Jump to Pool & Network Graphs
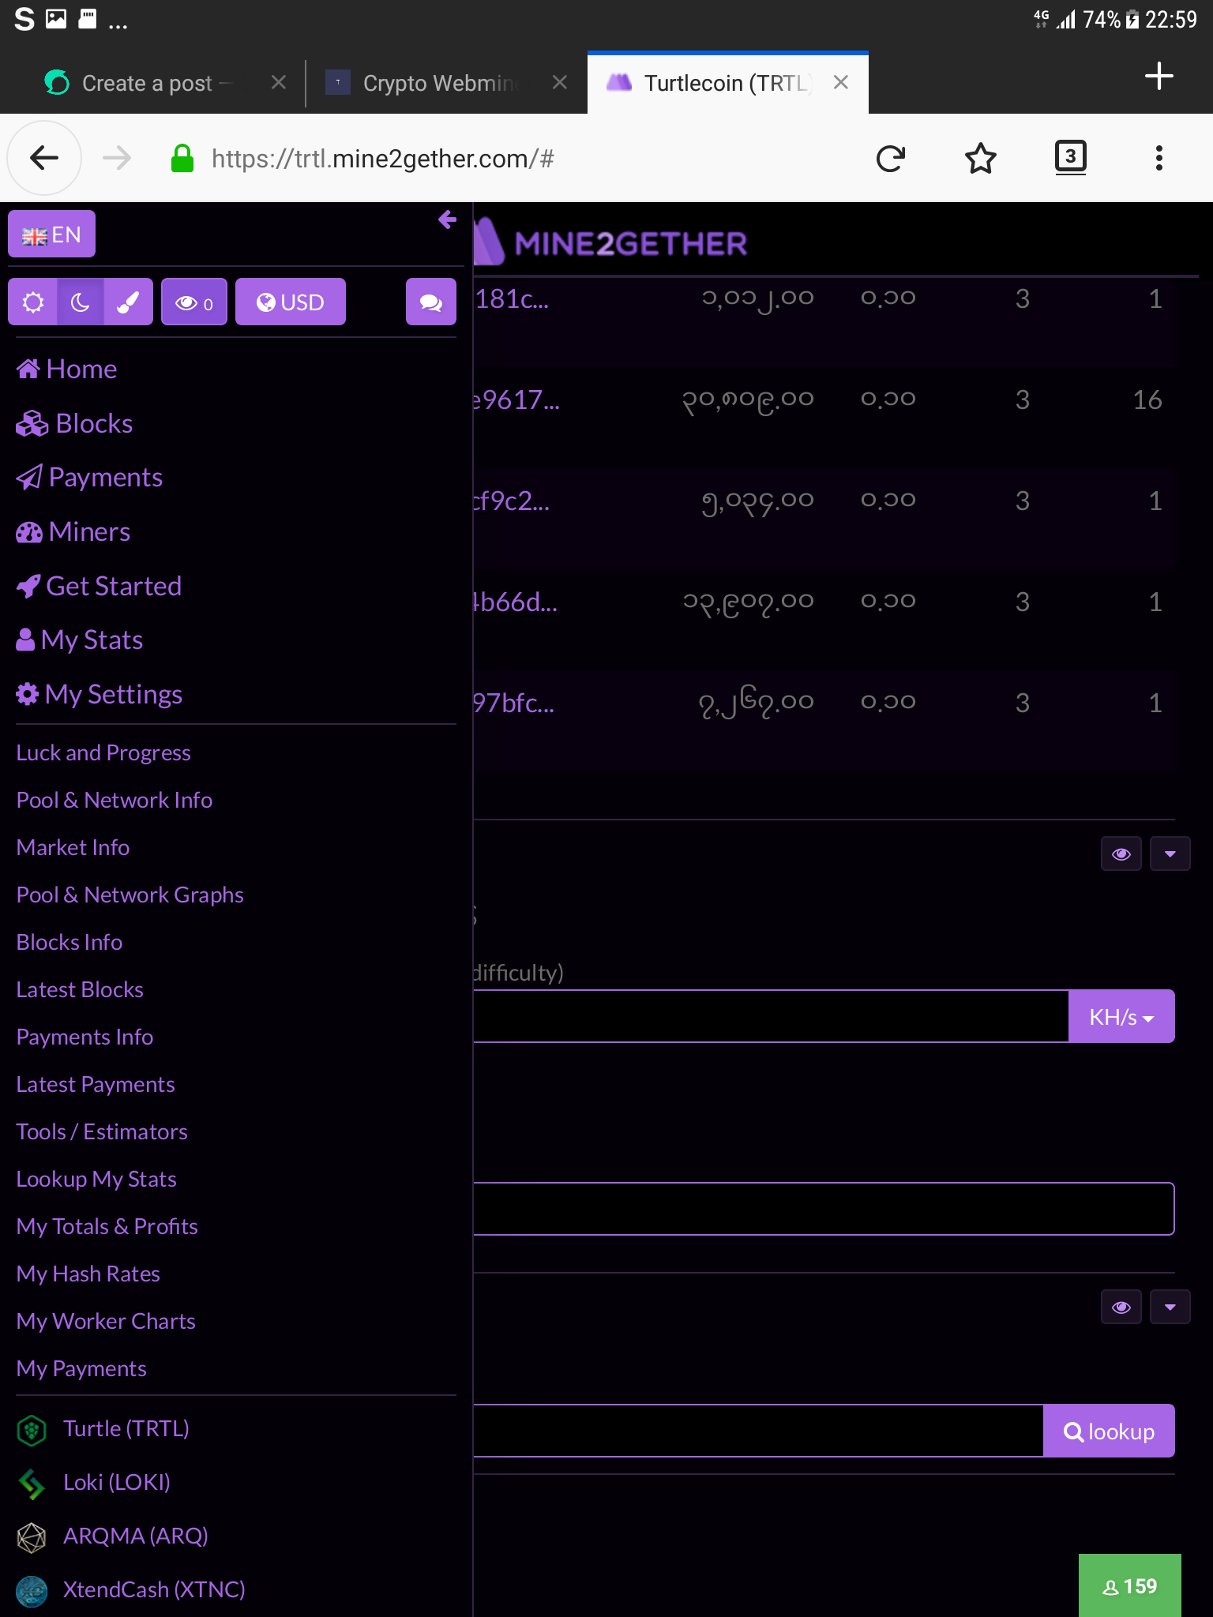 130,895
